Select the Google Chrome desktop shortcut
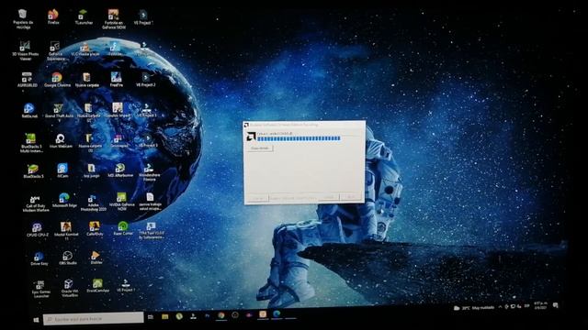 pyautogui.click(x=57, y=80)
